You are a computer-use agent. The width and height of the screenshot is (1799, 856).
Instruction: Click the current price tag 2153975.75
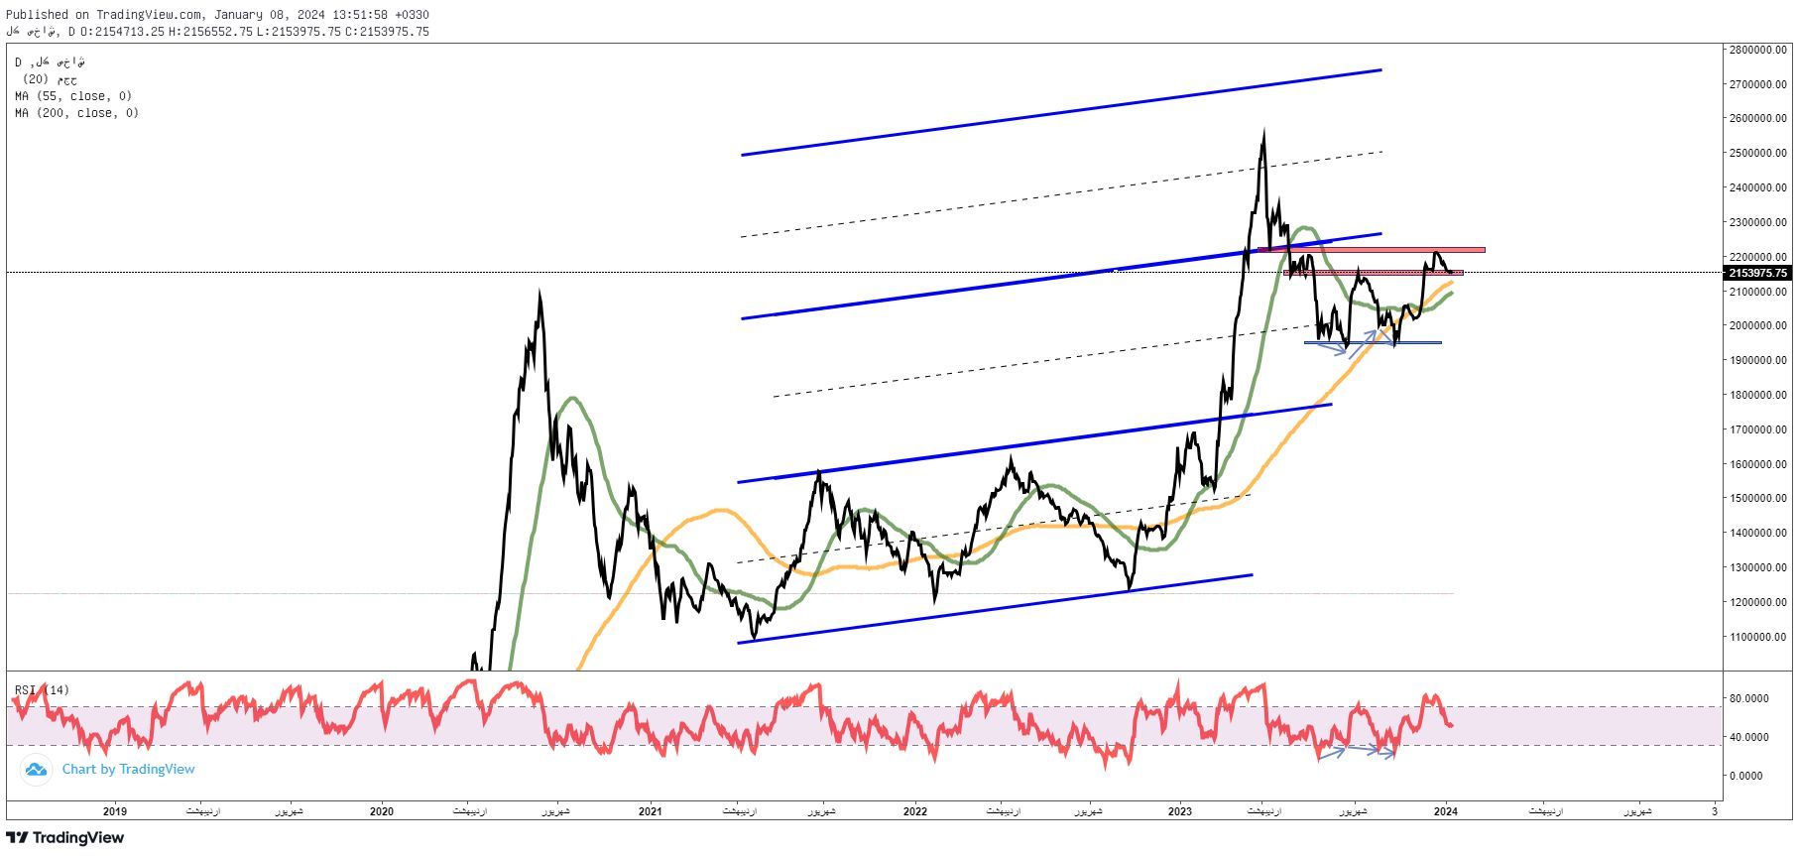[x=1757, y=273]
